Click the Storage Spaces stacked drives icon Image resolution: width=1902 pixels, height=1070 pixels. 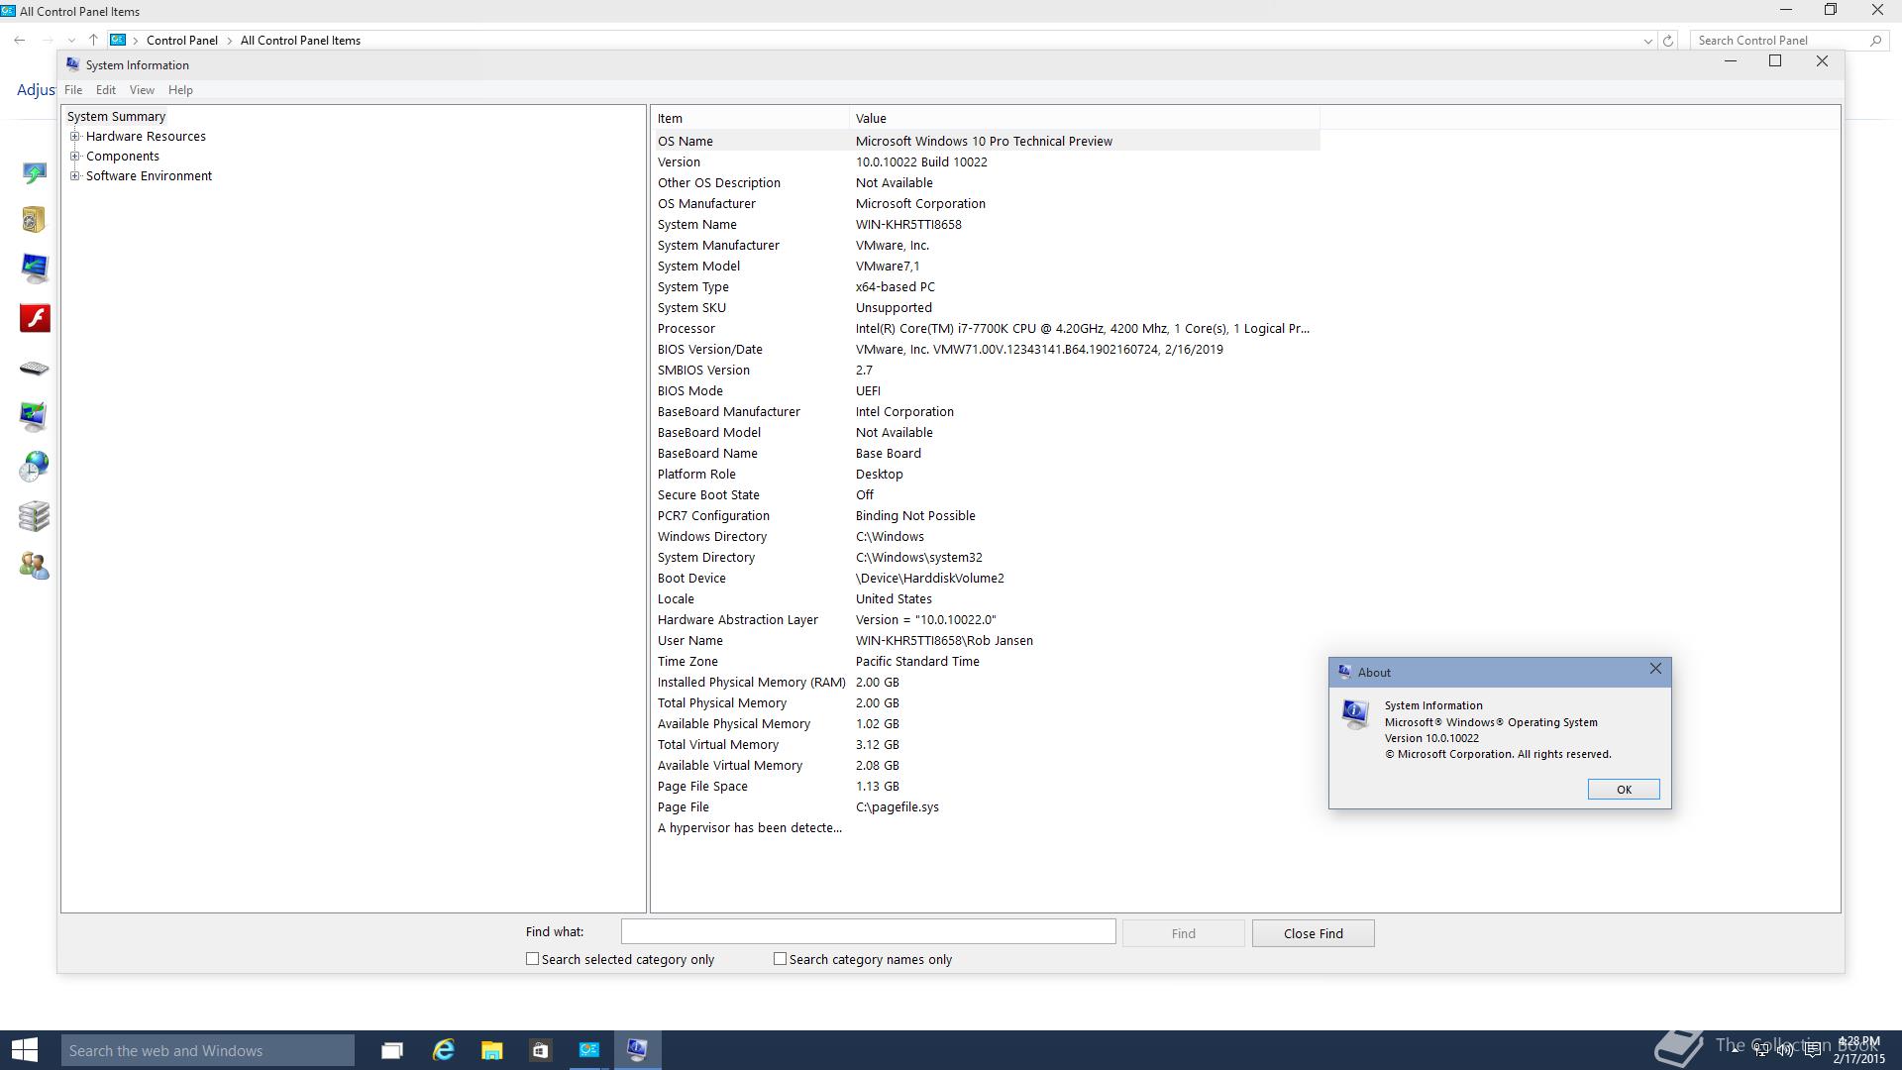pyautogui.click(x=34, y=516)
